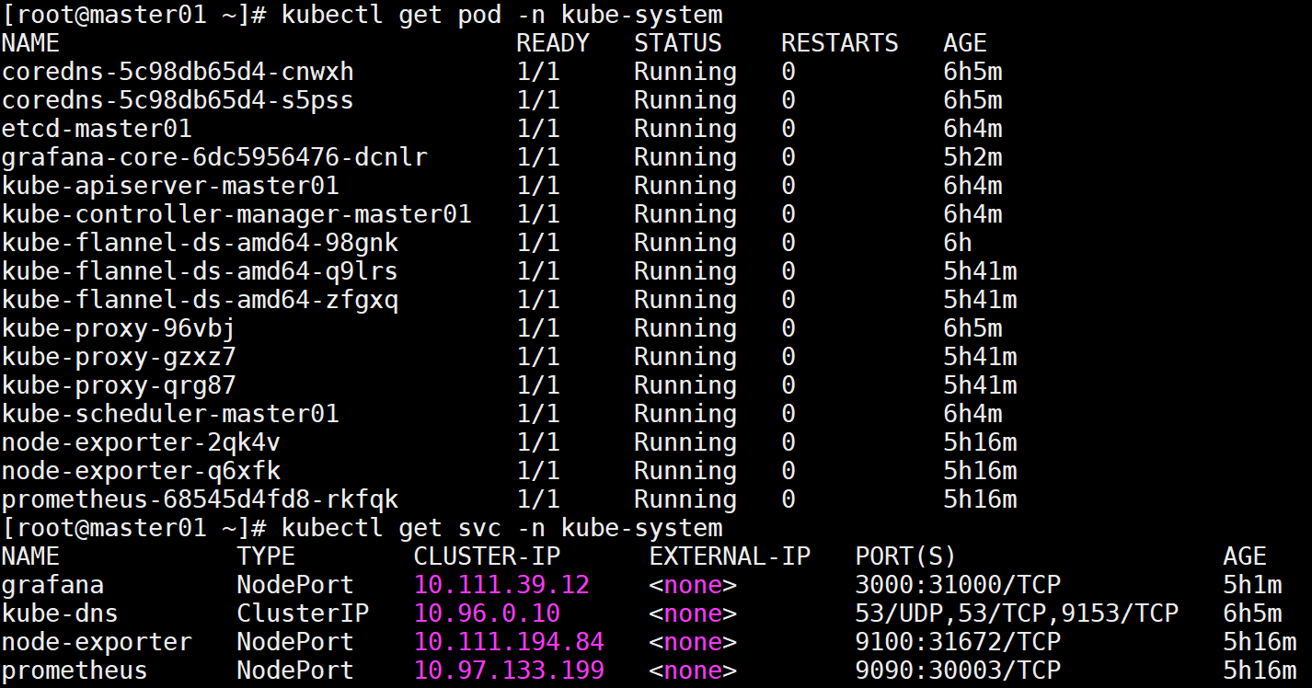
Task: Click the prometheus service name
Action: point(75,671)
